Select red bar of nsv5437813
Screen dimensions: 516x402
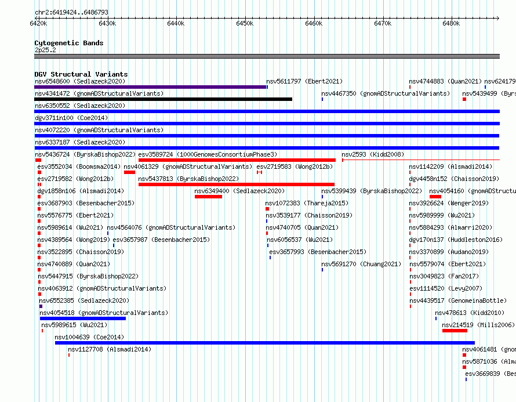(x=237, y=184)
